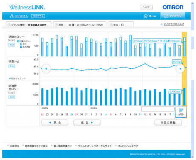This screenshot has height=160, width=196.
Task: Click the memo edit icon above 6/20
Action: pos(181,110)
